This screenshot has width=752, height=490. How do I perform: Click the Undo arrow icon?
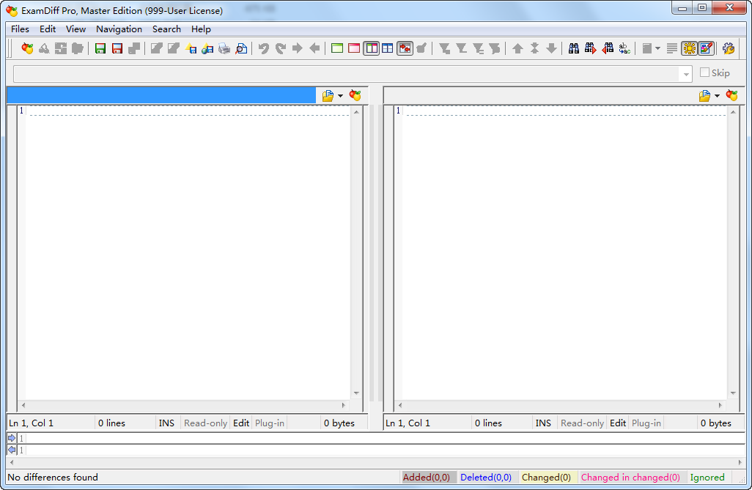(264, 48)
